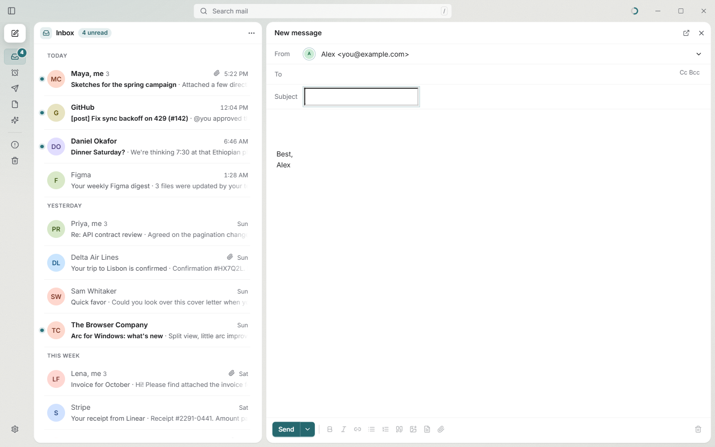Screen dimensions: 715x447
Task: Open the Sketches for the spring campaign email
Action: [147, 79]
